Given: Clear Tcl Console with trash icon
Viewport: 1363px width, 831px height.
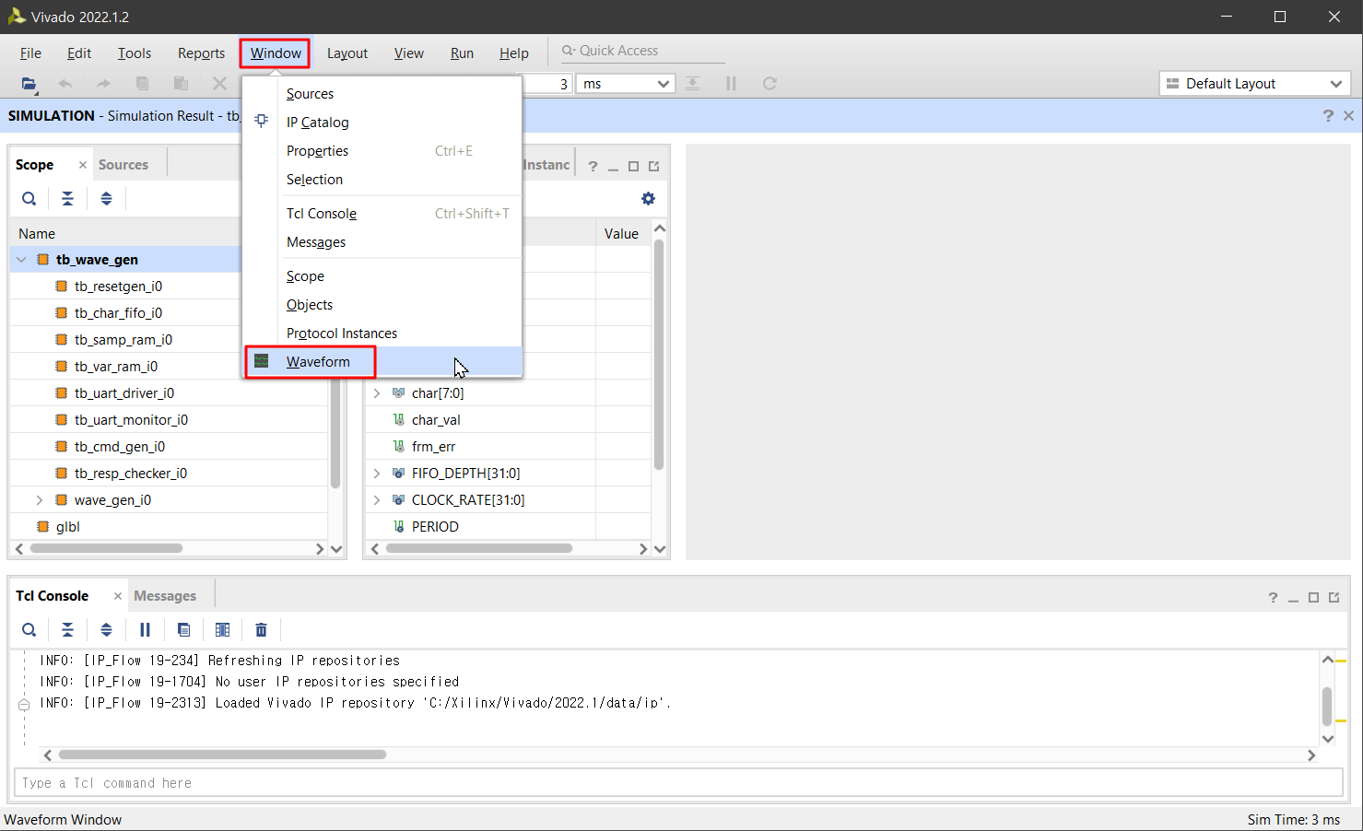Looking at the screenshot, I should 261,630.
